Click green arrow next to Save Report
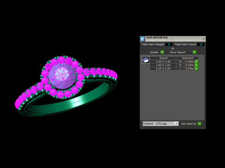The image size is (225, 168). (195, 52)
